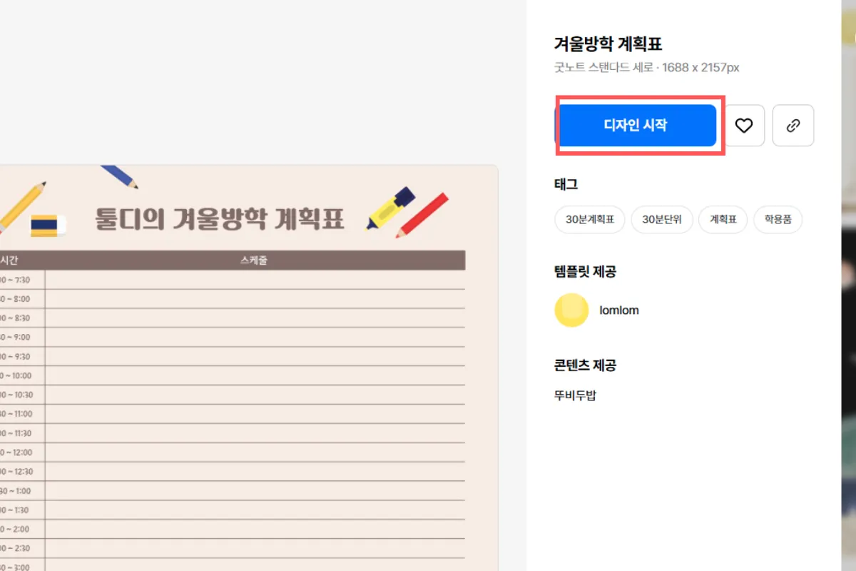
Task: Copy the share link with the chain icon
Action: click(793, 125)
